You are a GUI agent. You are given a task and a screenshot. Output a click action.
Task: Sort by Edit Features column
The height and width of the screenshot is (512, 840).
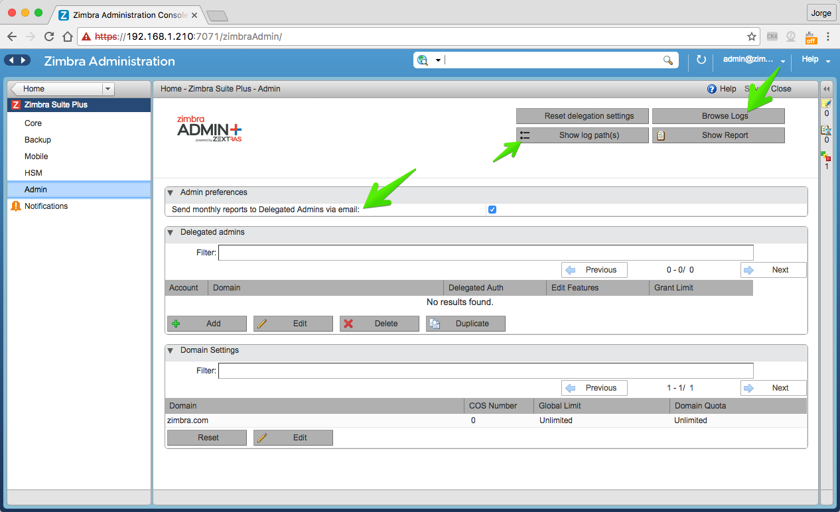tap(598, 288)
